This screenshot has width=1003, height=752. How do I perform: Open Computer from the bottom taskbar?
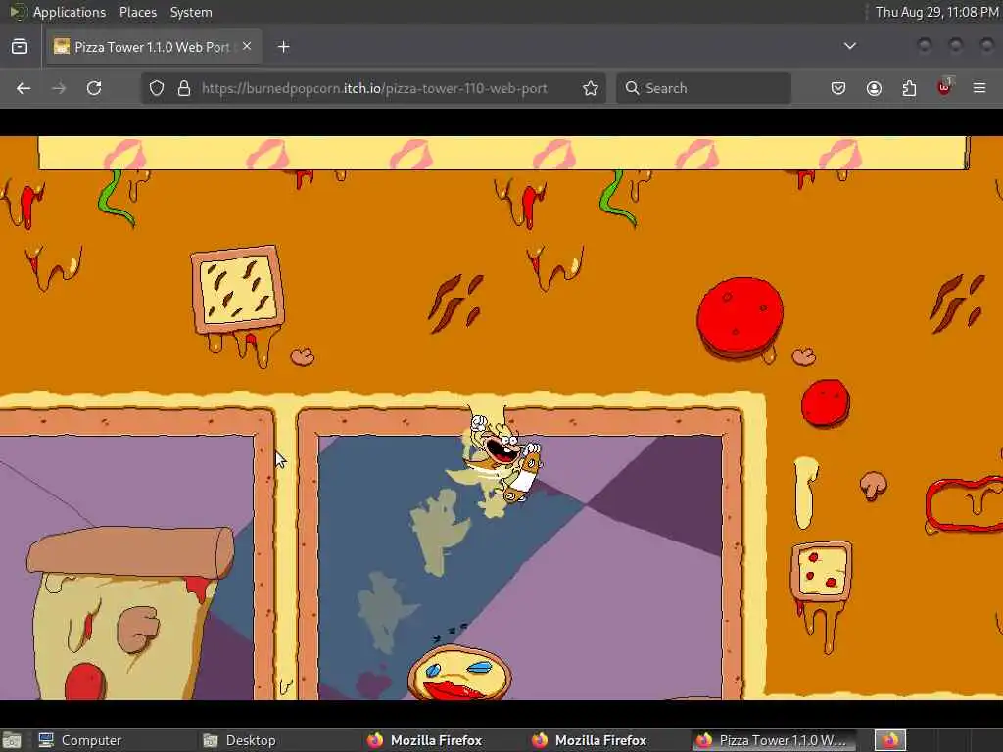click(x=80, y=740)
